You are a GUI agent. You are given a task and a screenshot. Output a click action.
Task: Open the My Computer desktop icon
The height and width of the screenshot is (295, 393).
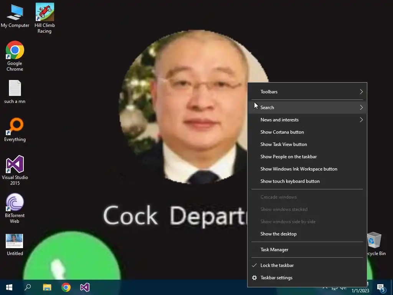click(15, 15)
